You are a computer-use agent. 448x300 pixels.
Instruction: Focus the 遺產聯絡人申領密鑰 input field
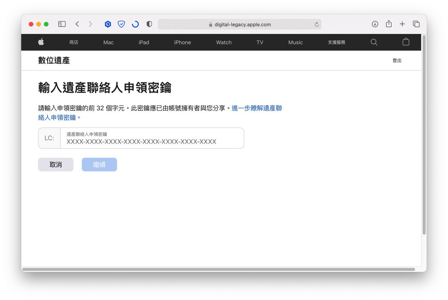tap(152, 138)
